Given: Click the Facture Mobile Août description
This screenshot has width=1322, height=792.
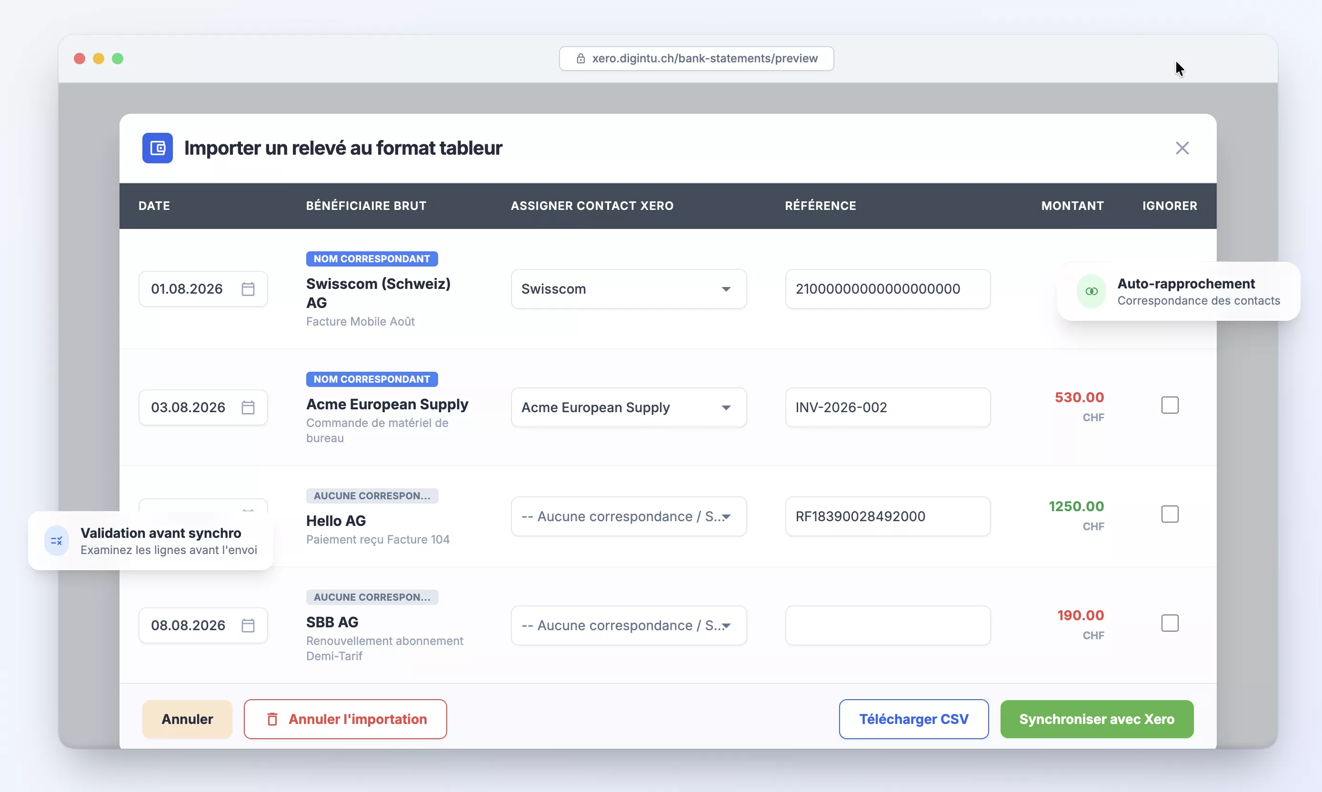Looking at the screenshot, I should [x=361, y=321].
